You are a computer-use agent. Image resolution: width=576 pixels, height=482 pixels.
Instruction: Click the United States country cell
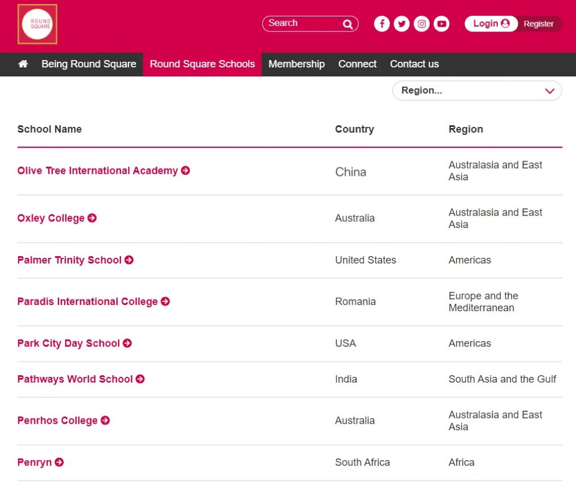366,260
